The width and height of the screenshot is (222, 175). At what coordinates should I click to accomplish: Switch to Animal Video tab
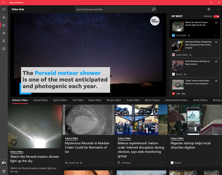point(40,100)
